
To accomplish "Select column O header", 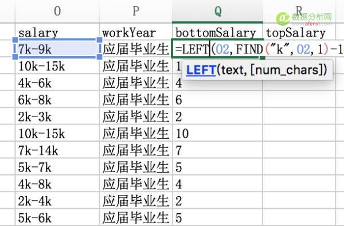I will pyautogui.click(x=57, y=11).
